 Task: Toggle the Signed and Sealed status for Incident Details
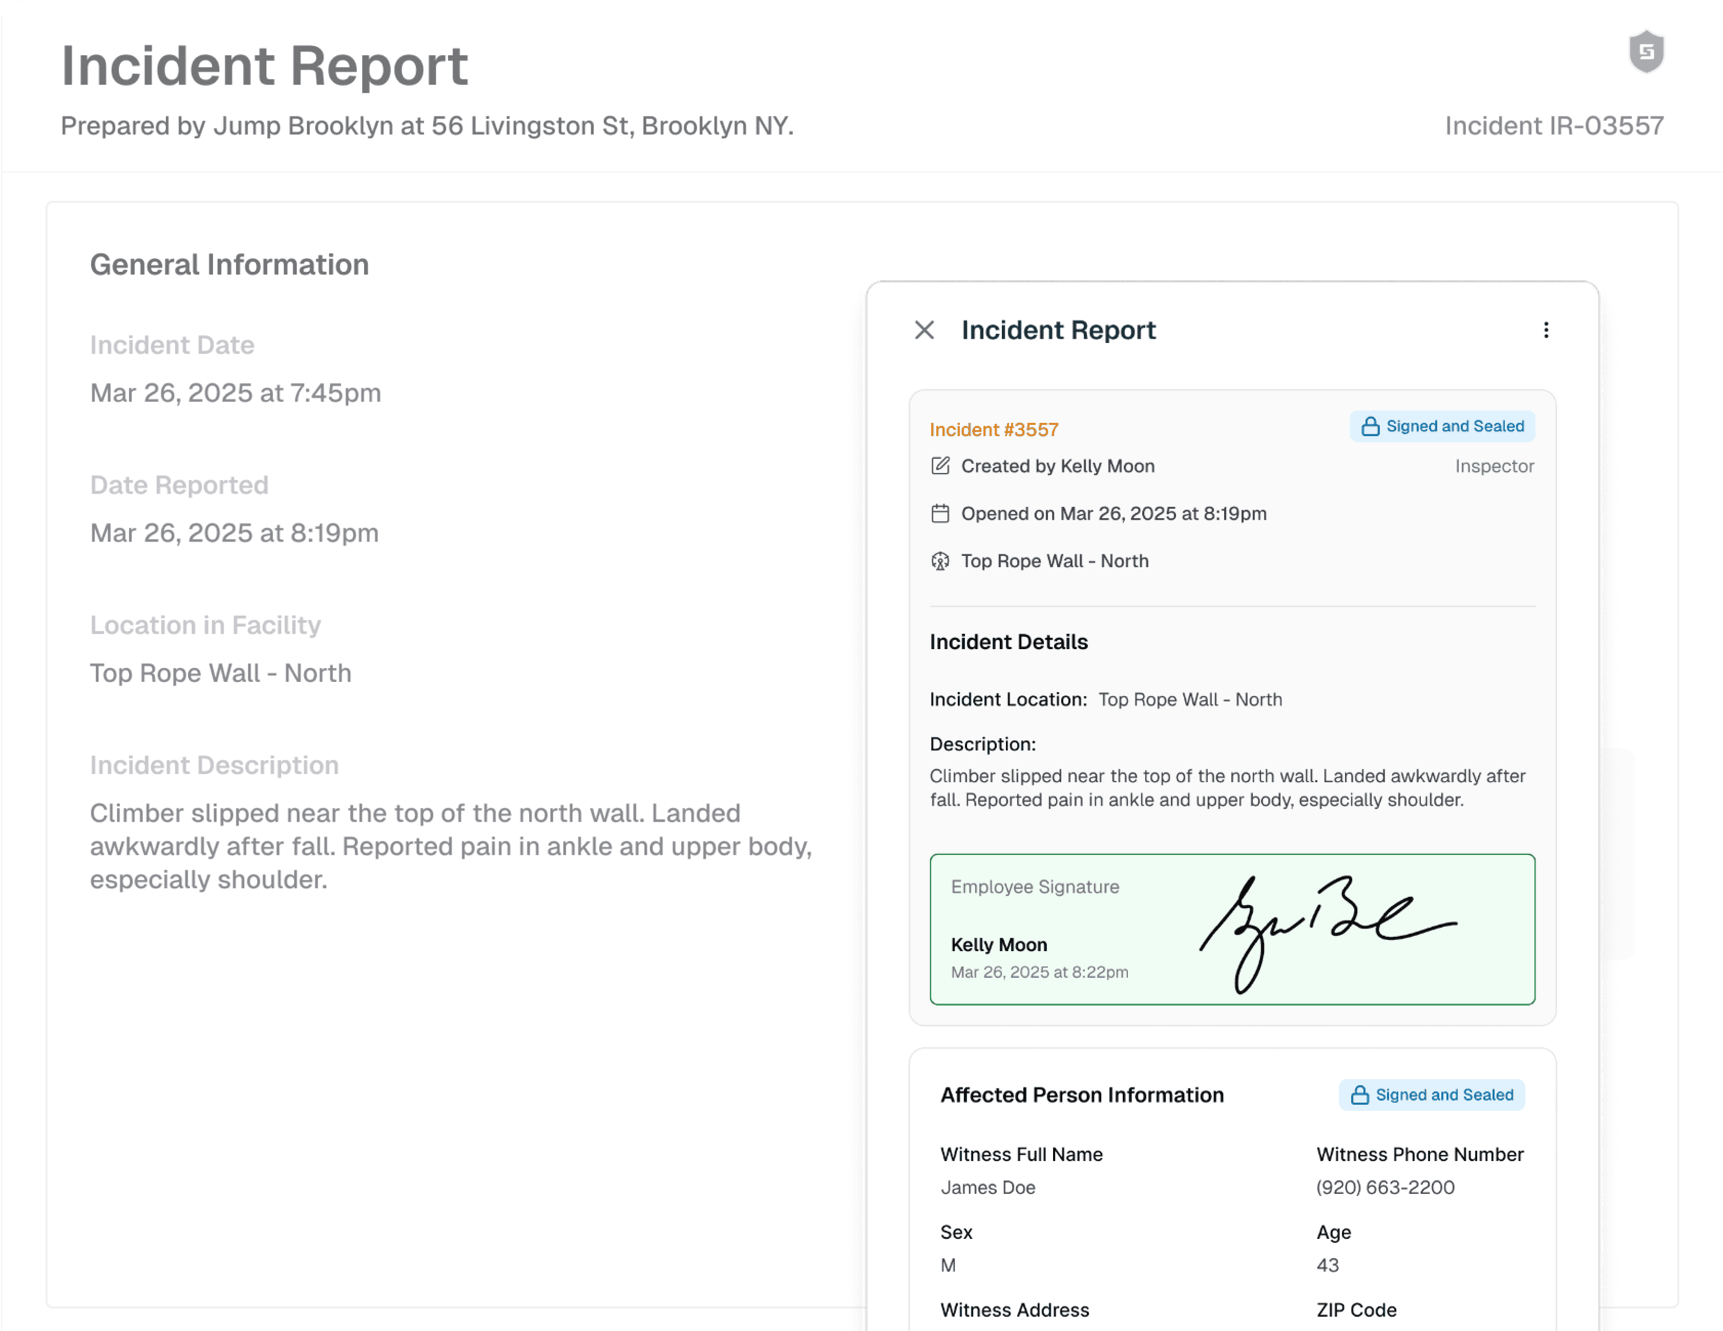pos(1441,426)
